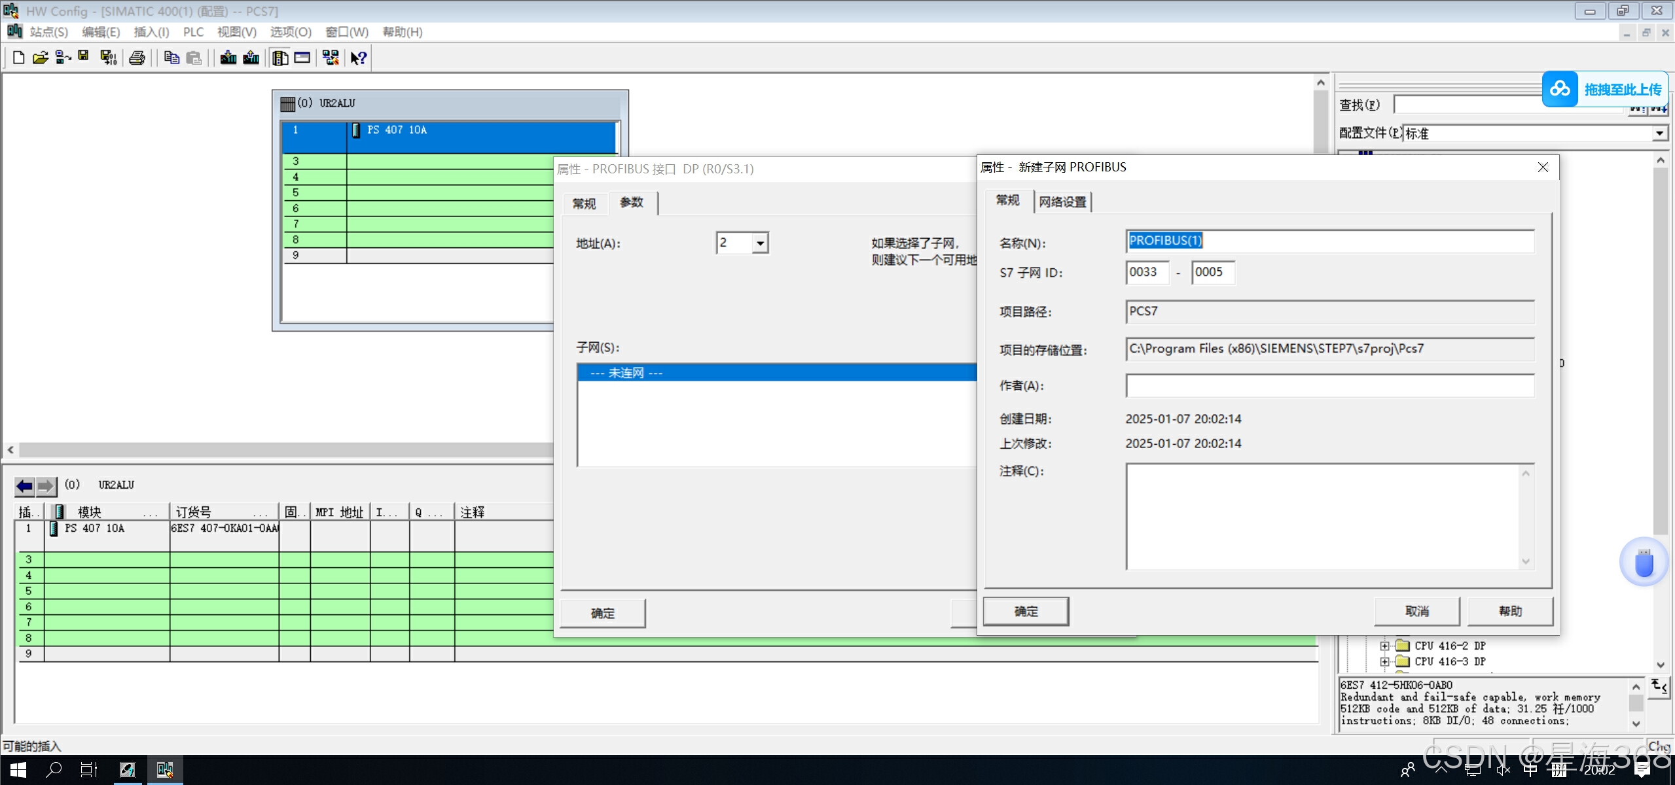Switch to the 网络设置 tab

1062,202
